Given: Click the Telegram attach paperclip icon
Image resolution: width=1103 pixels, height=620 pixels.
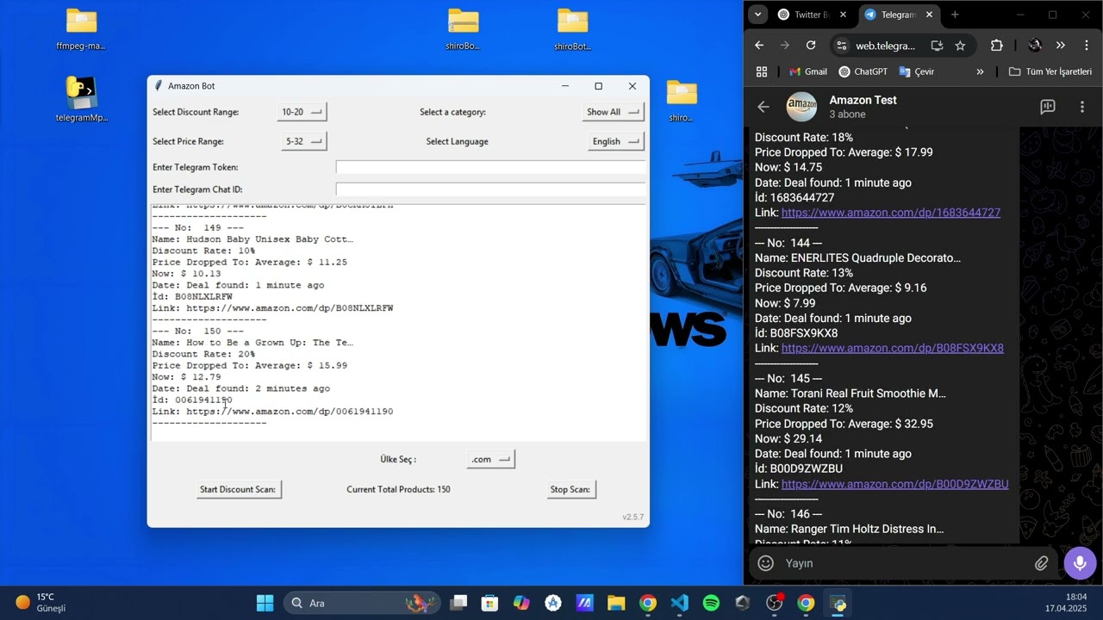Looking at the screenshot, I should pyautogui.click(x=1042, y=563).
